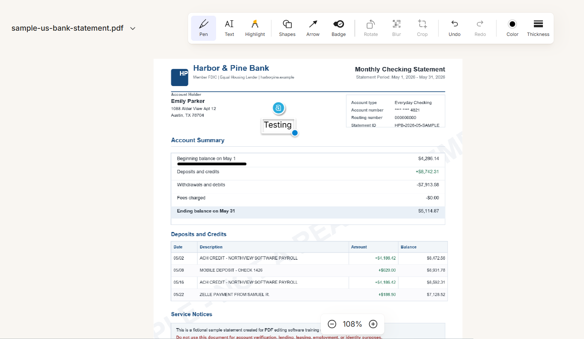
Task: Click the Deposits and Credits heading
Action: click(x=199, y=234)
